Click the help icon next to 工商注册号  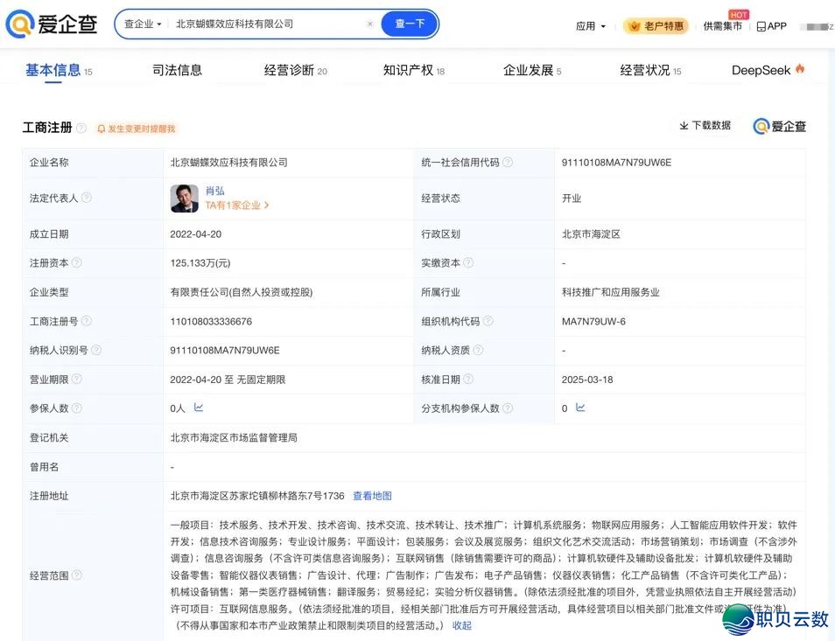tap(87, 321)
